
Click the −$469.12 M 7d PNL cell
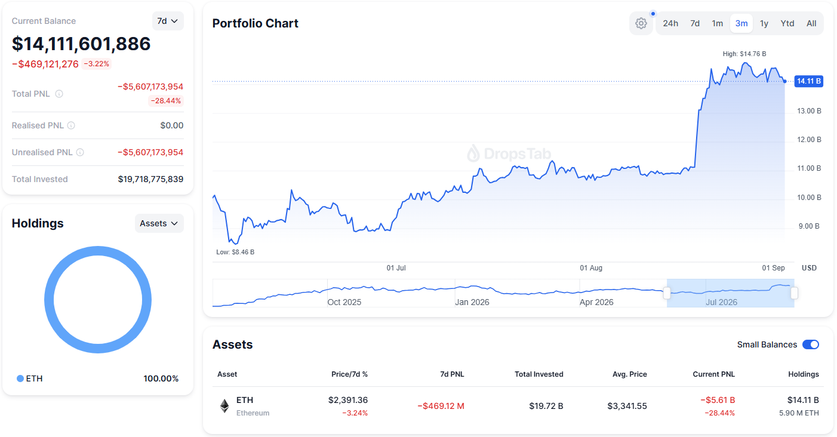click(441, 406)
